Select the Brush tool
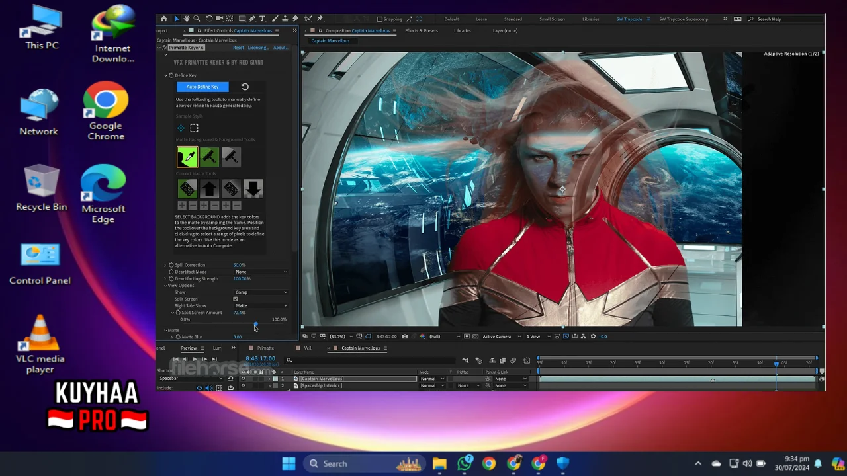847x476 pixels. point(275,19)
